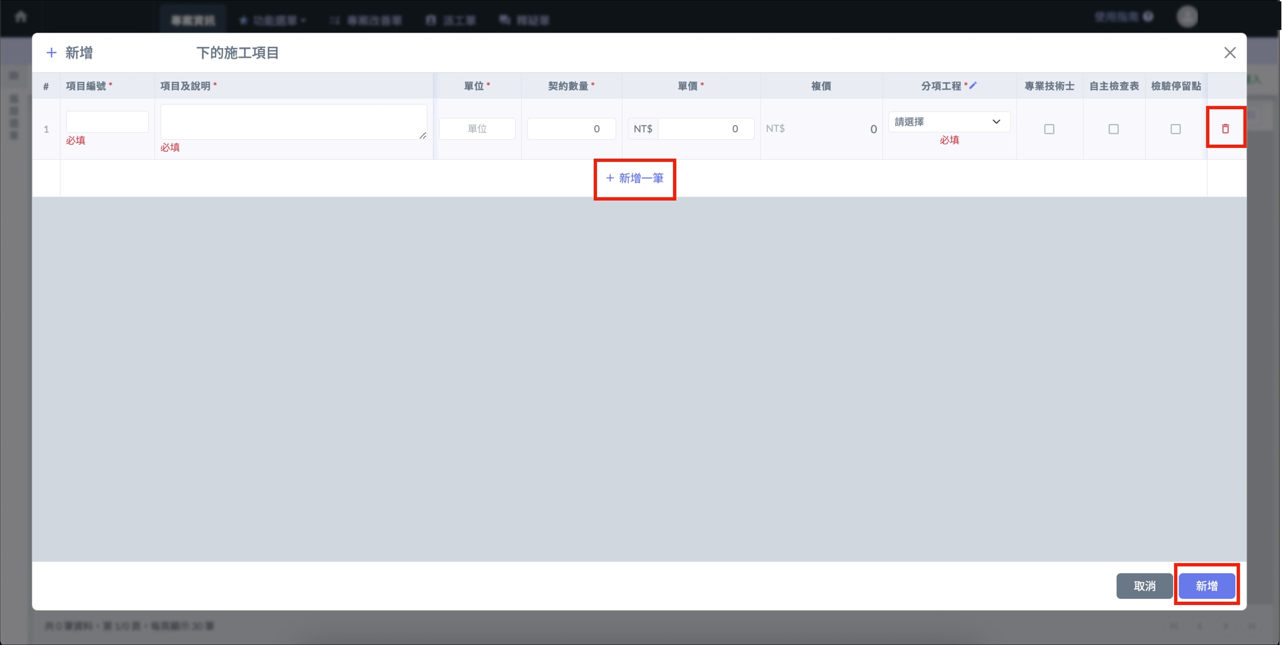Click the 項目編號 column header
1282x645 pixels.
point(86,86)
